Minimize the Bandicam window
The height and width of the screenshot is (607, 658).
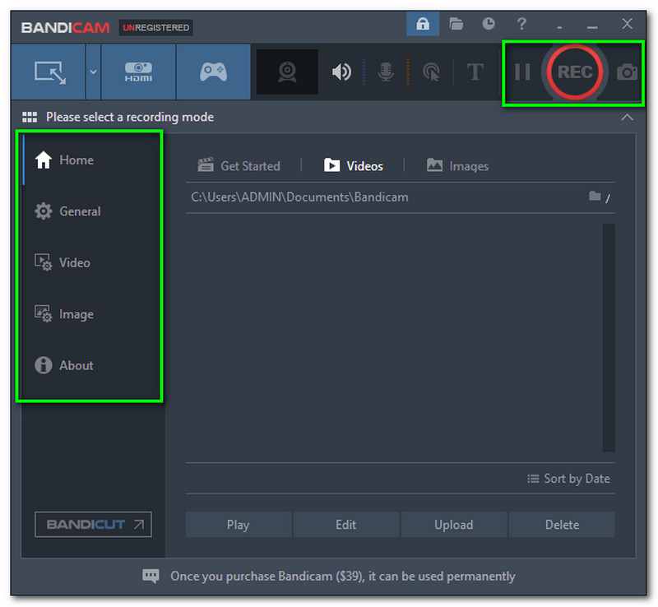click(592, 25)
